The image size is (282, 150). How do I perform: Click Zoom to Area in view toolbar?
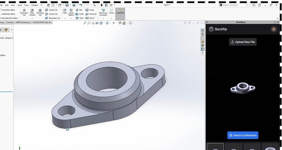point(89,23)
